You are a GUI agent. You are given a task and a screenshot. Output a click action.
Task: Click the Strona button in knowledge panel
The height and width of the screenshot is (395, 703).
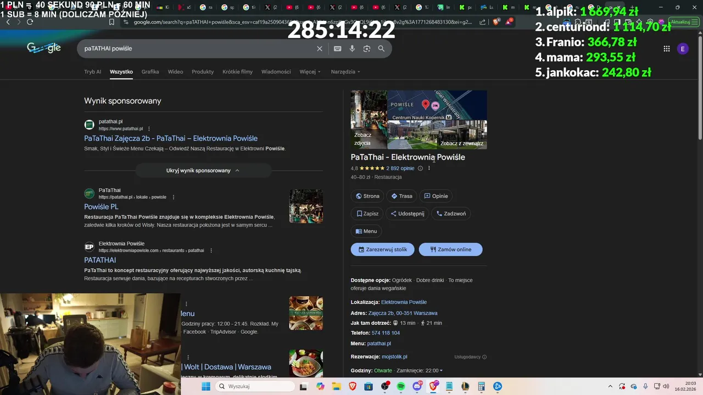pos(367,196)
